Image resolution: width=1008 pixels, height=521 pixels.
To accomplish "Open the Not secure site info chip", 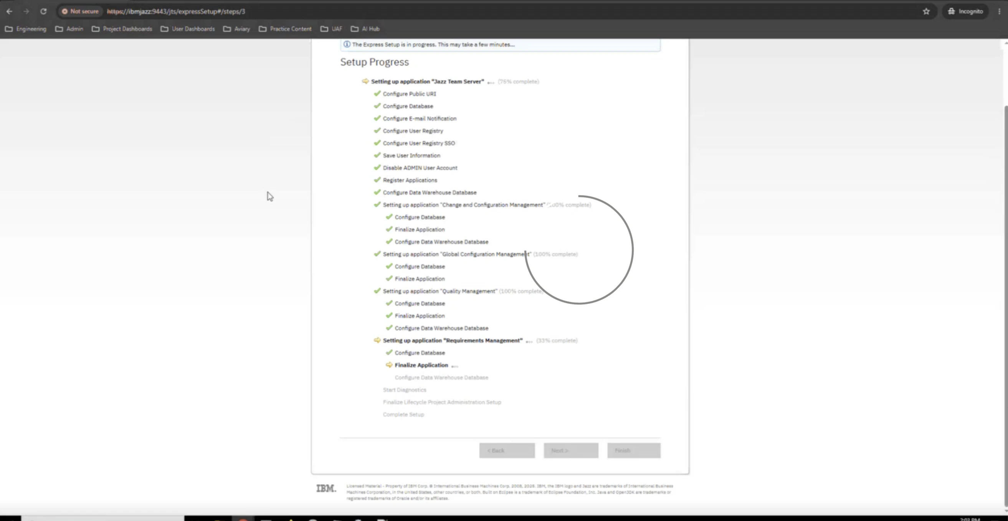I will point(80,12).
